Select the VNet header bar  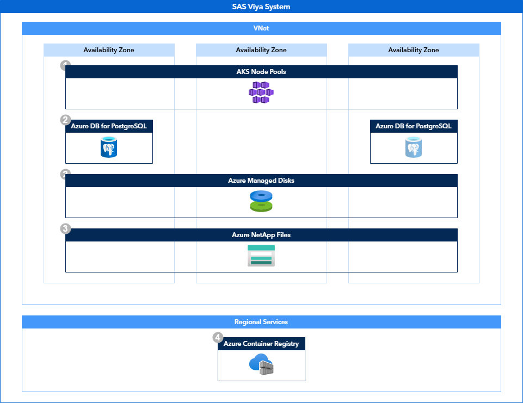coord(261,28)
